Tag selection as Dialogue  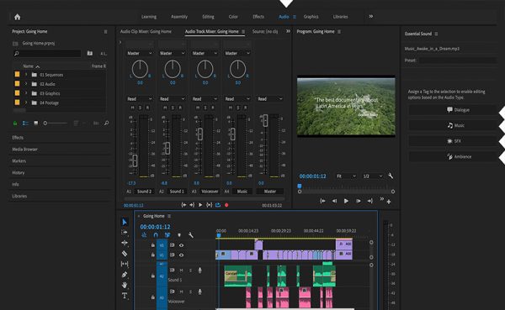click(454, 110)
